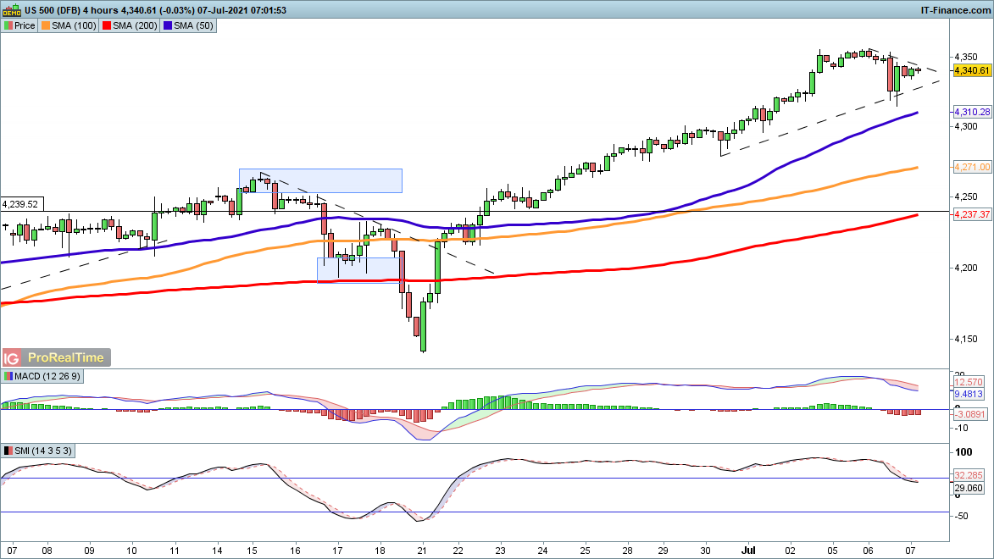Viewport: 994px width, 559px height.
Task: Click the MACD indicator color icon
Action: click(8, 376)
